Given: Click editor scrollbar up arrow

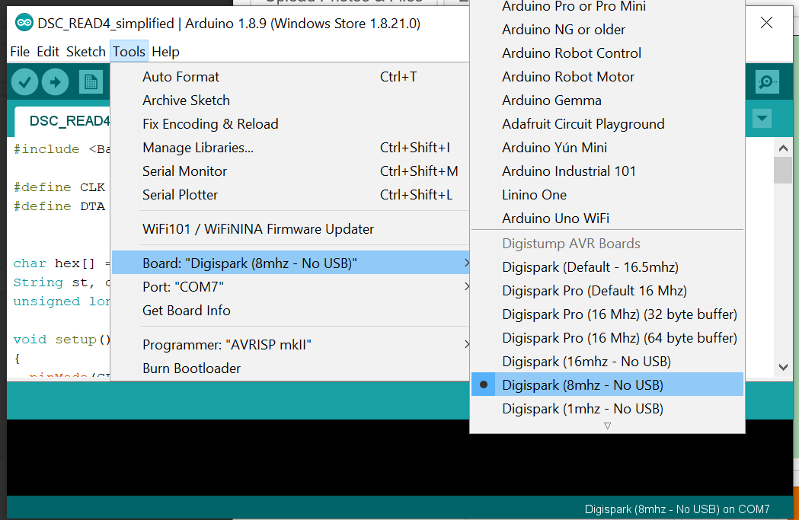Looking at the screenshot, I should point(783,148).
